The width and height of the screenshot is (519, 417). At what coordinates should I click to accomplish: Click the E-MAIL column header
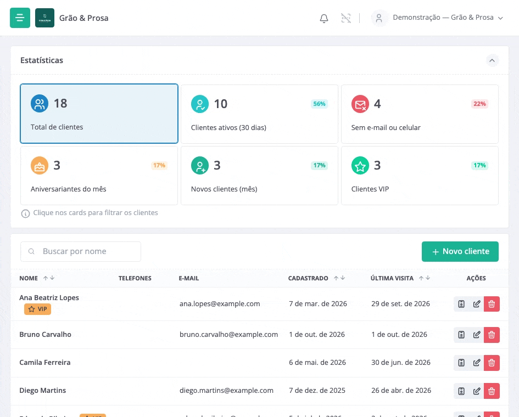coord(189,278)
